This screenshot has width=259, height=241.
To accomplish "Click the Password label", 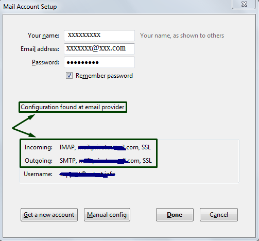I will click(45, 62).
